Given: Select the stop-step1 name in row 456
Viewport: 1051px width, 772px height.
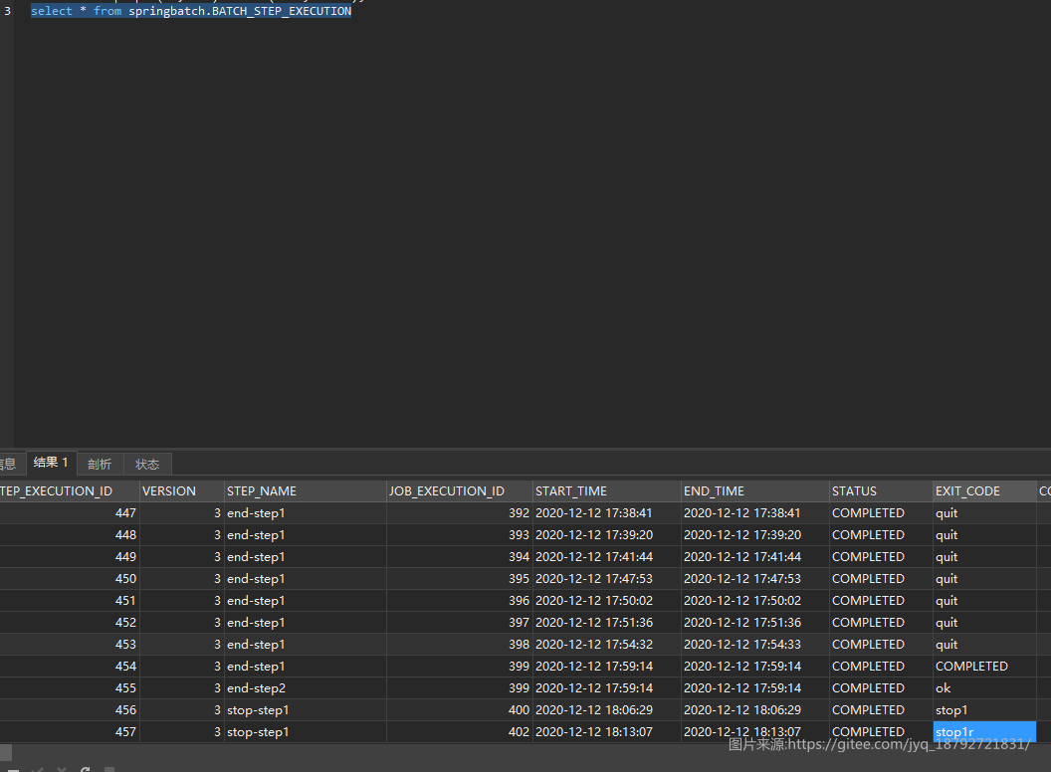Looking at the screenshot, I should pos(305,710).
